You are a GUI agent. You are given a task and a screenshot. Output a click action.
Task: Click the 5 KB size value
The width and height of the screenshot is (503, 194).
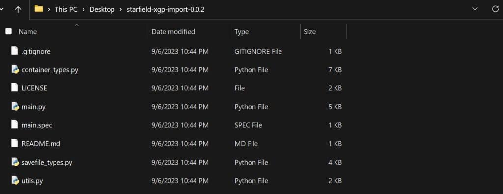point(335,107)
